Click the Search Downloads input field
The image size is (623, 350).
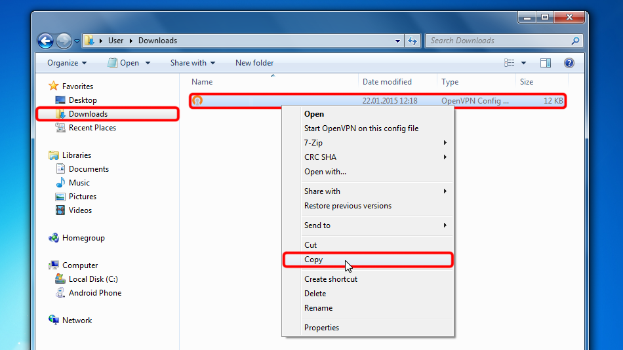497,41
